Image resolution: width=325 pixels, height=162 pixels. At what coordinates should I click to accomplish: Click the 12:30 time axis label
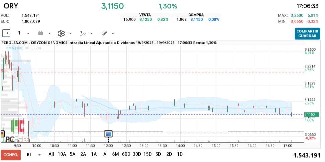coord(126,146)
